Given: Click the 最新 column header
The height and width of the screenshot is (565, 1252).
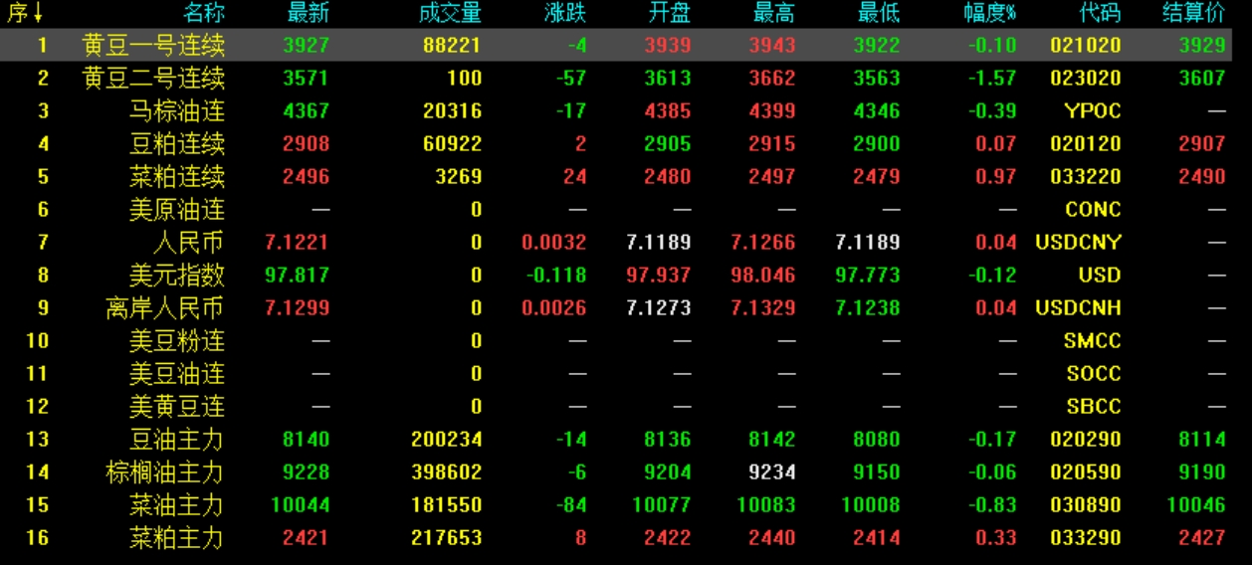Looking at the screenshot, I should (308, 13).
